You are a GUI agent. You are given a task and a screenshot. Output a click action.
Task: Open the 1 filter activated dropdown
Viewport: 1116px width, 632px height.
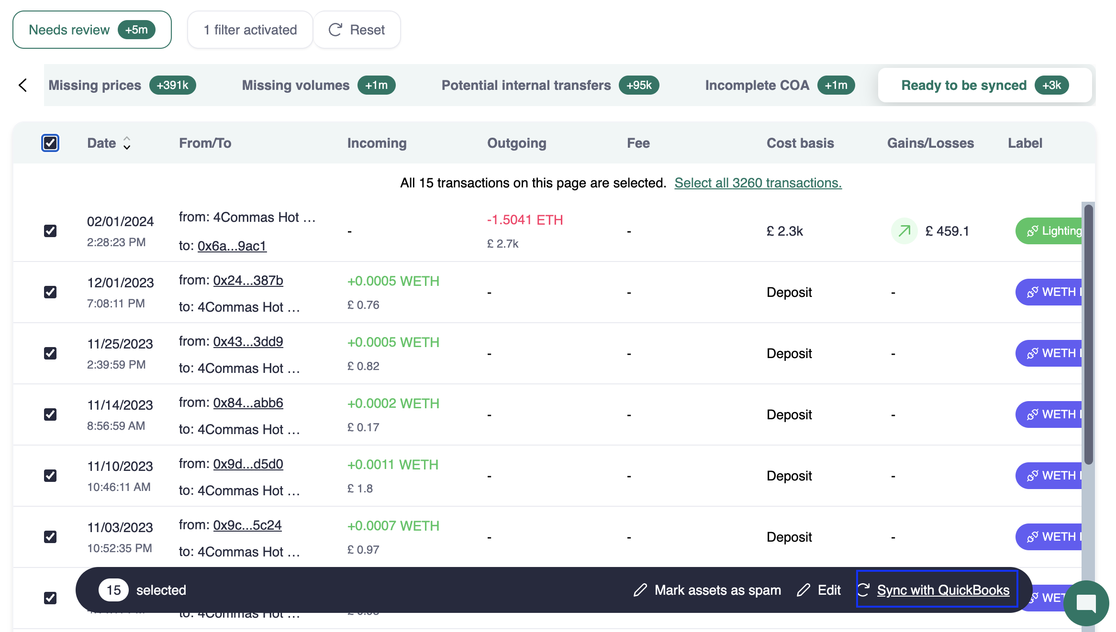(250, 30)
